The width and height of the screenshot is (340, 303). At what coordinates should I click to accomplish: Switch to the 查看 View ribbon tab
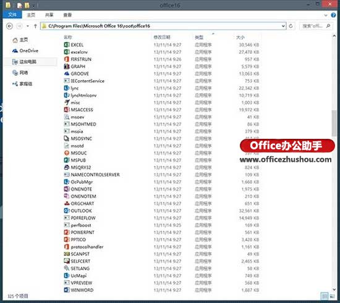67,15
